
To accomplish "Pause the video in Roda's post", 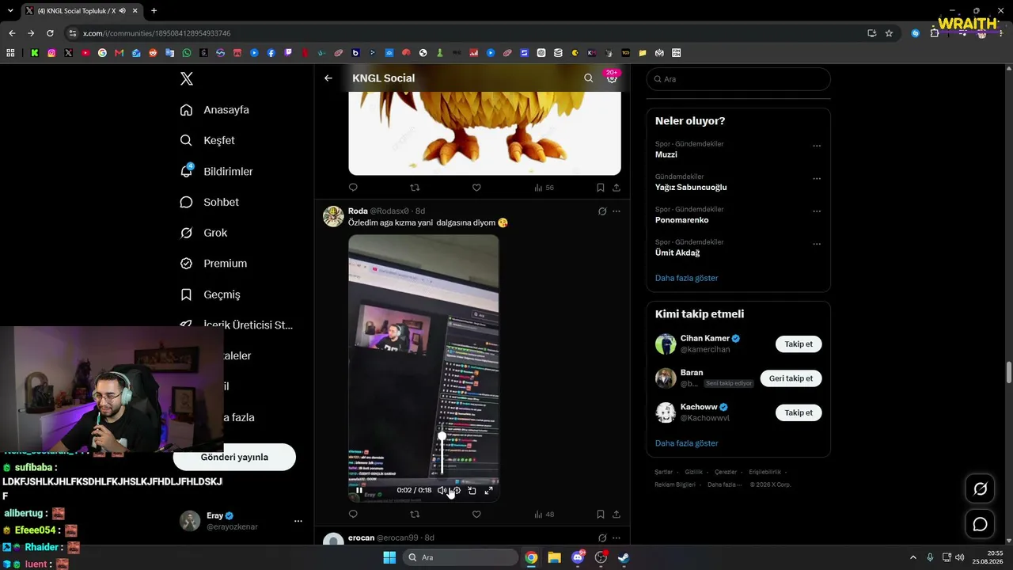I will 359,490.
